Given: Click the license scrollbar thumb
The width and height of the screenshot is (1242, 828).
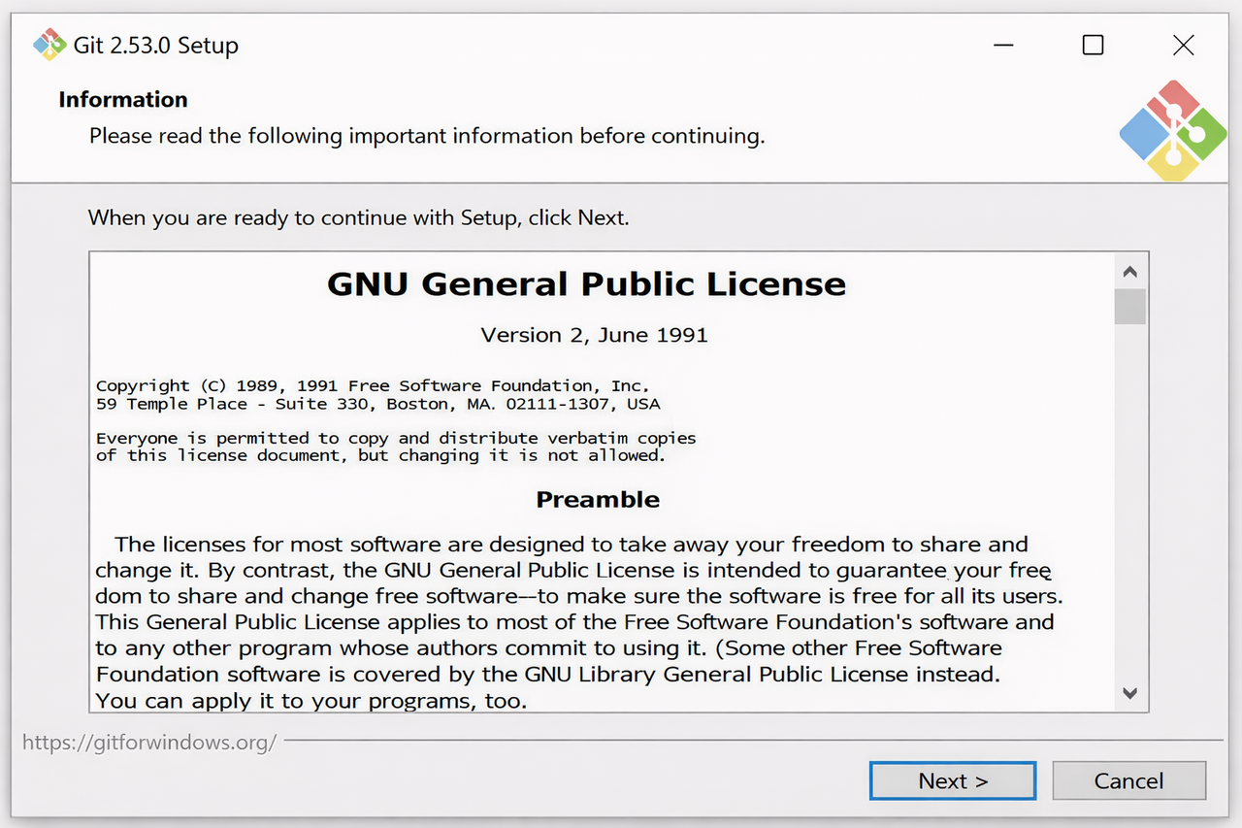Looking at the screenshot, I should pos(1129,306).
